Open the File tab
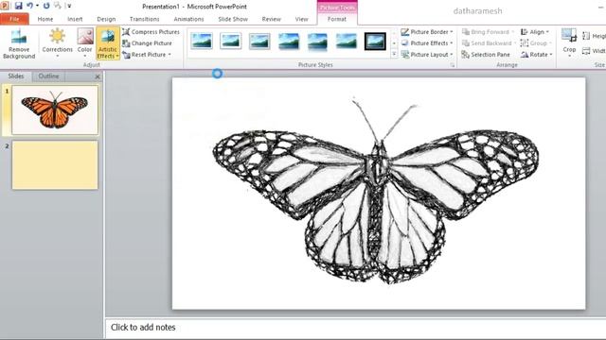Image resolution: width=606 pixels, height=340 pixels. (14, 19)
